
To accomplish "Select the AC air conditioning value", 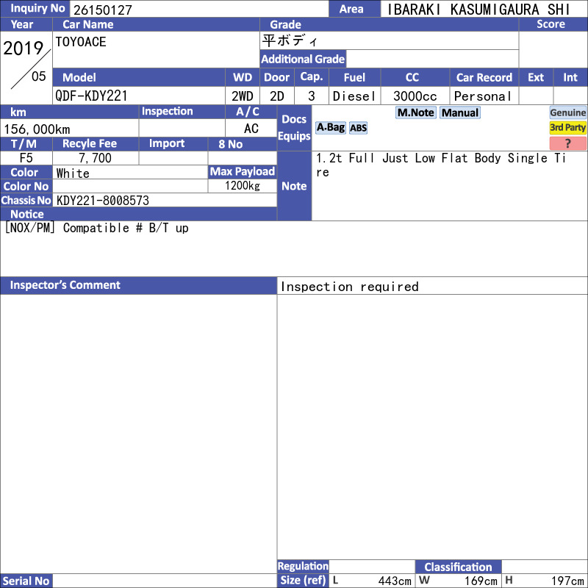I will pos(251,129).
